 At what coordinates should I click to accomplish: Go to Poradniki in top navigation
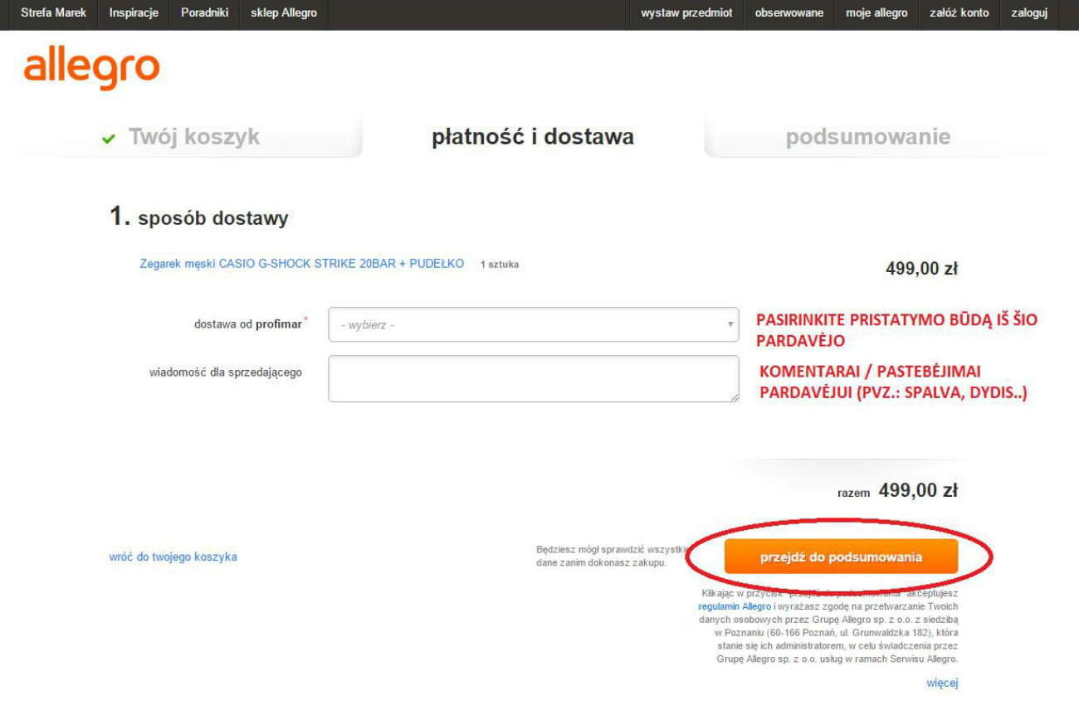pos(204,13)
